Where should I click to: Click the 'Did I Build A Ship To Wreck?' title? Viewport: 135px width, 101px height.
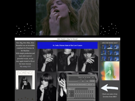click(67, 39)
